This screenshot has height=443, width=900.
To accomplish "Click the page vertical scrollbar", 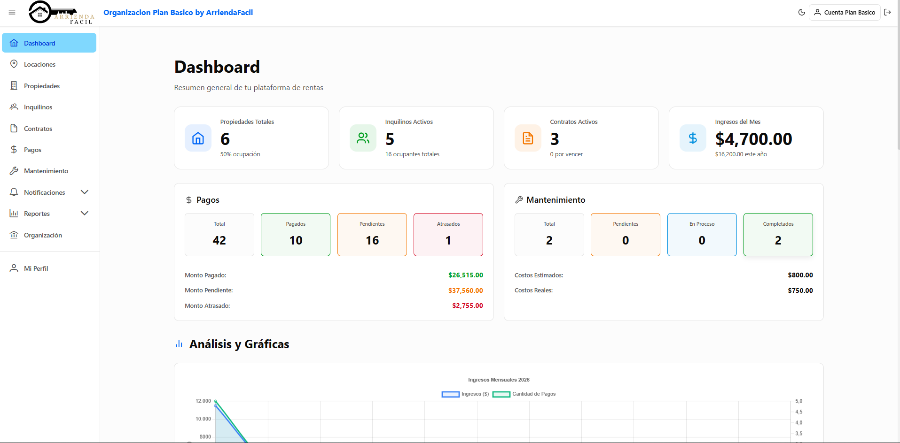I will pos(898,75).
